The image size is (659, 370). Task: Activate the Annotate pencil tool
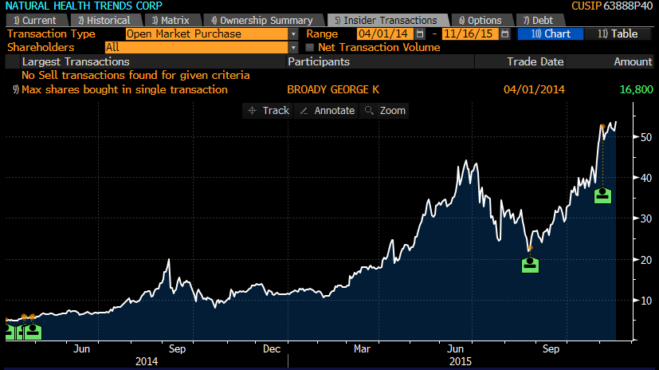(x=326, y=111)
